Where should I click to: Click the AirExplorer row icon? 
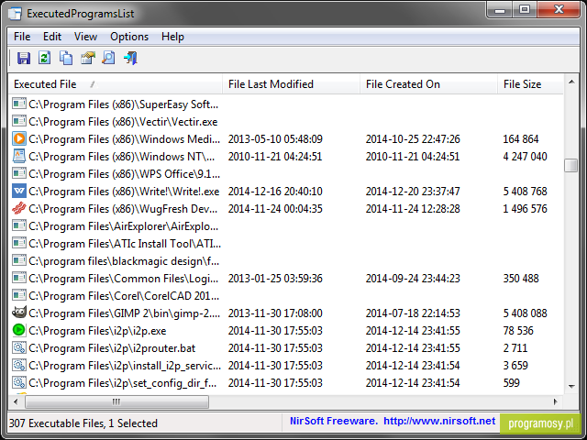click(18, 226)
